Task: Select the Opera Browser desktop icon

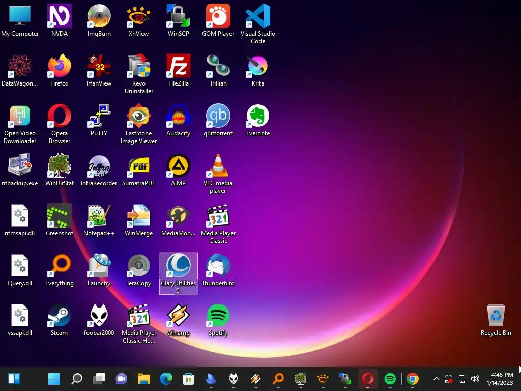Action: click(x=59, y=124)
